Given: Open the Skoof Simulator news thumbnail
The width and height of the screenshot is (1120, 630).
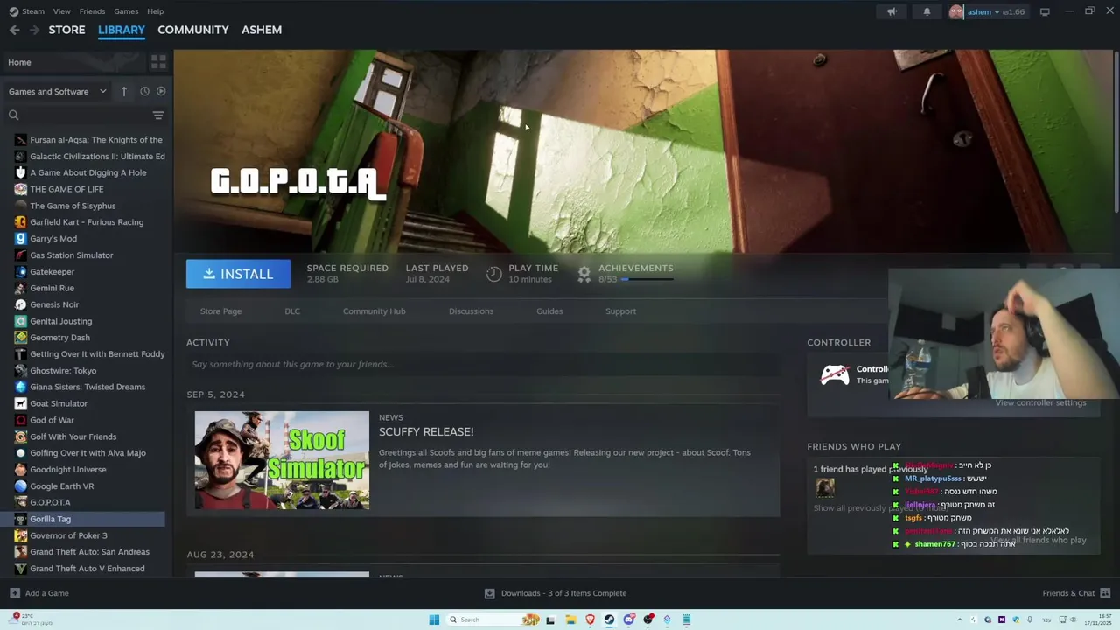Looking at the screenshot, I should (x=282, y=460).
